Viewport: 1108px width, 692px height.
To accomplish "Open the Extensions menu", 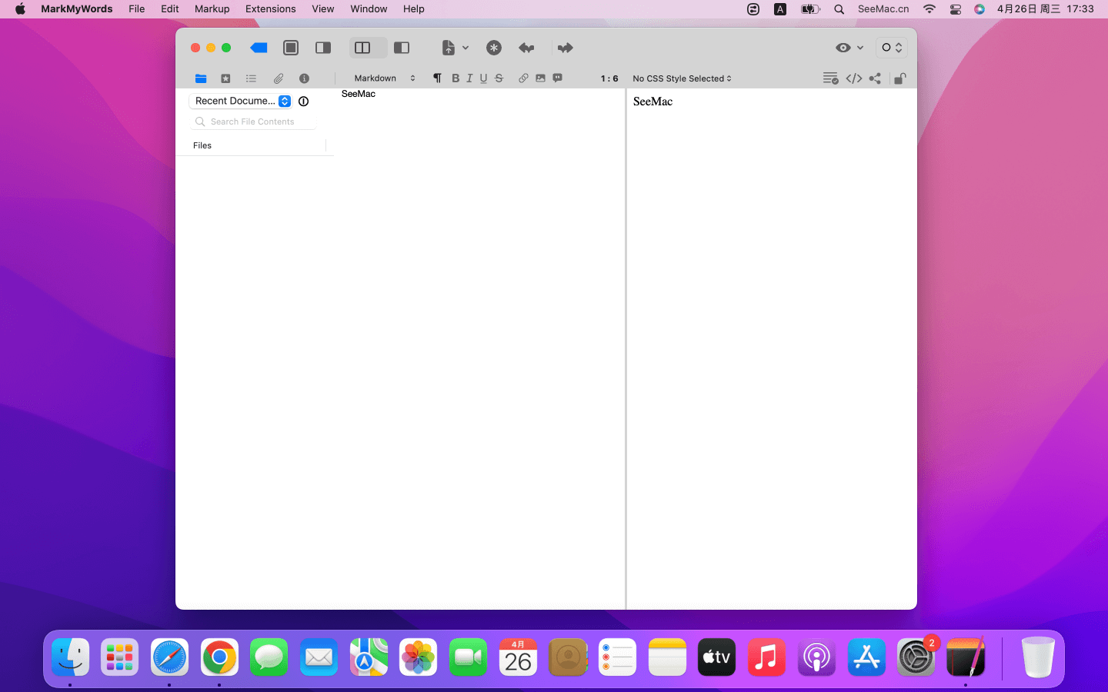I will coord(270,9).
